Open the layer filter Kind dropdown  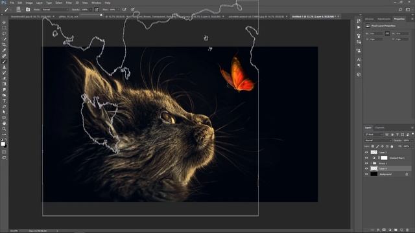click(x=374, y=135)
